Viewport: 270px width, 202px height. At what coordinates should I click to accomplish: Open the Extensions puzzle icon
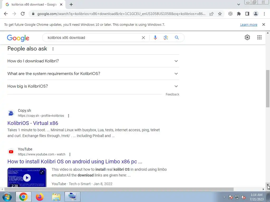[x=239, y=14]
